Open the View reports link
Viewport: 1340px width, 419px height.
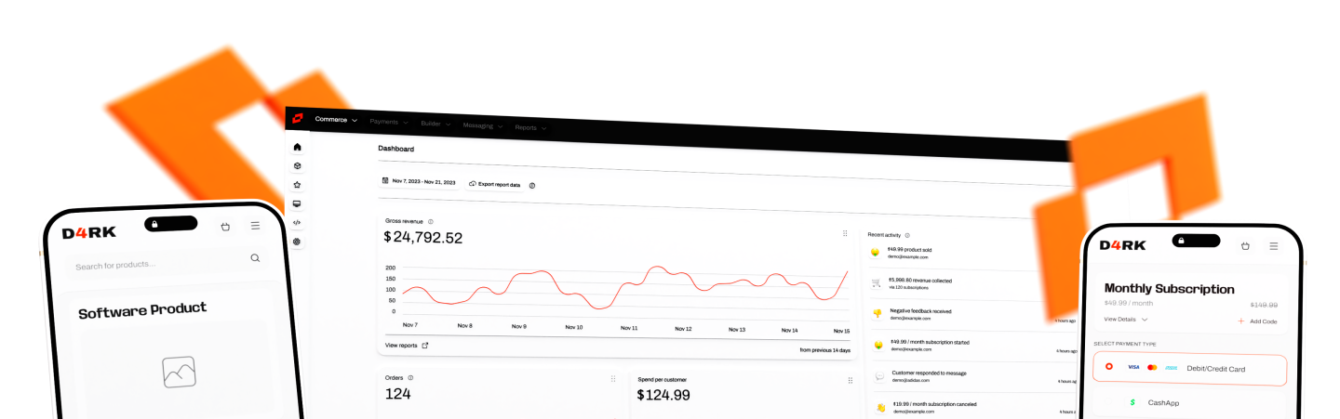click(407, 346)
